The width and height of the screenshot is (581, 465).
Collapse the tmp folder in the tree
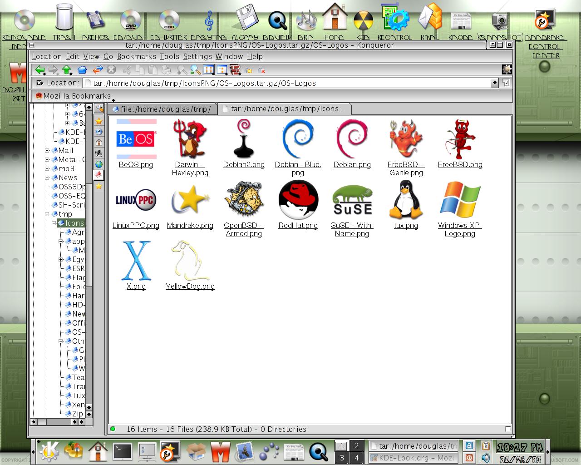point(47,214)
